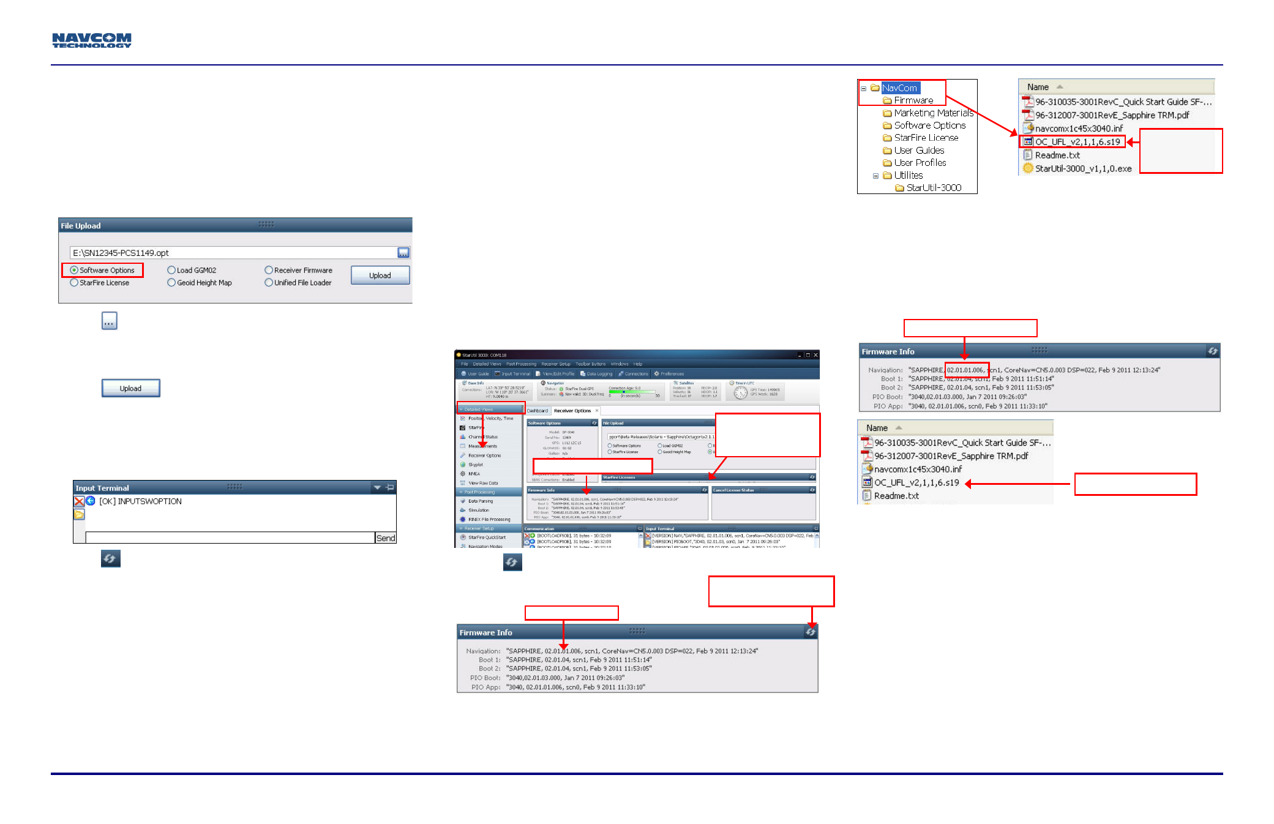This screenshot has width=1274, height=824.
Task: Select Geoid Height Map radio inside StarUtil window
Action: pos(674,452)
